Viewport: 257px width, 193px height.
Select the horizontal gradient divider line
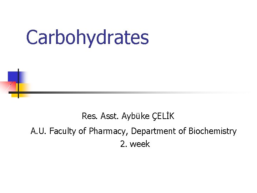(x=128, y=93)
